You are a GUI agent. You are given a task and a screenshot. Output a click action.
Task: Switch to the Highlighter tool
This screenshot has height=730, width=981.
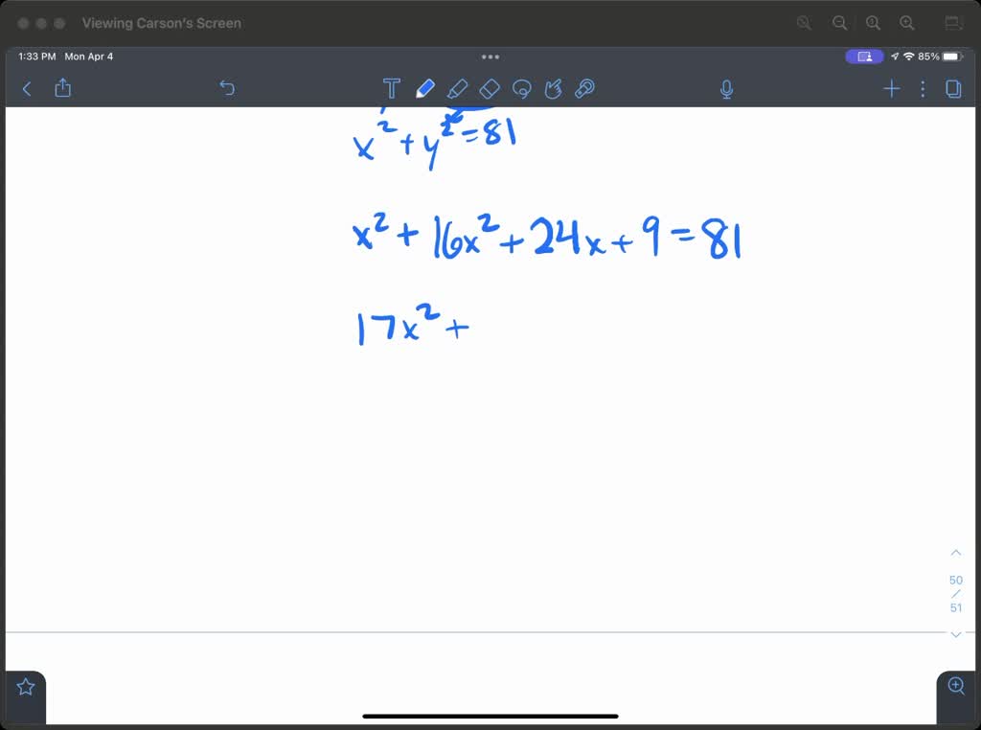[x=458, y=88]
